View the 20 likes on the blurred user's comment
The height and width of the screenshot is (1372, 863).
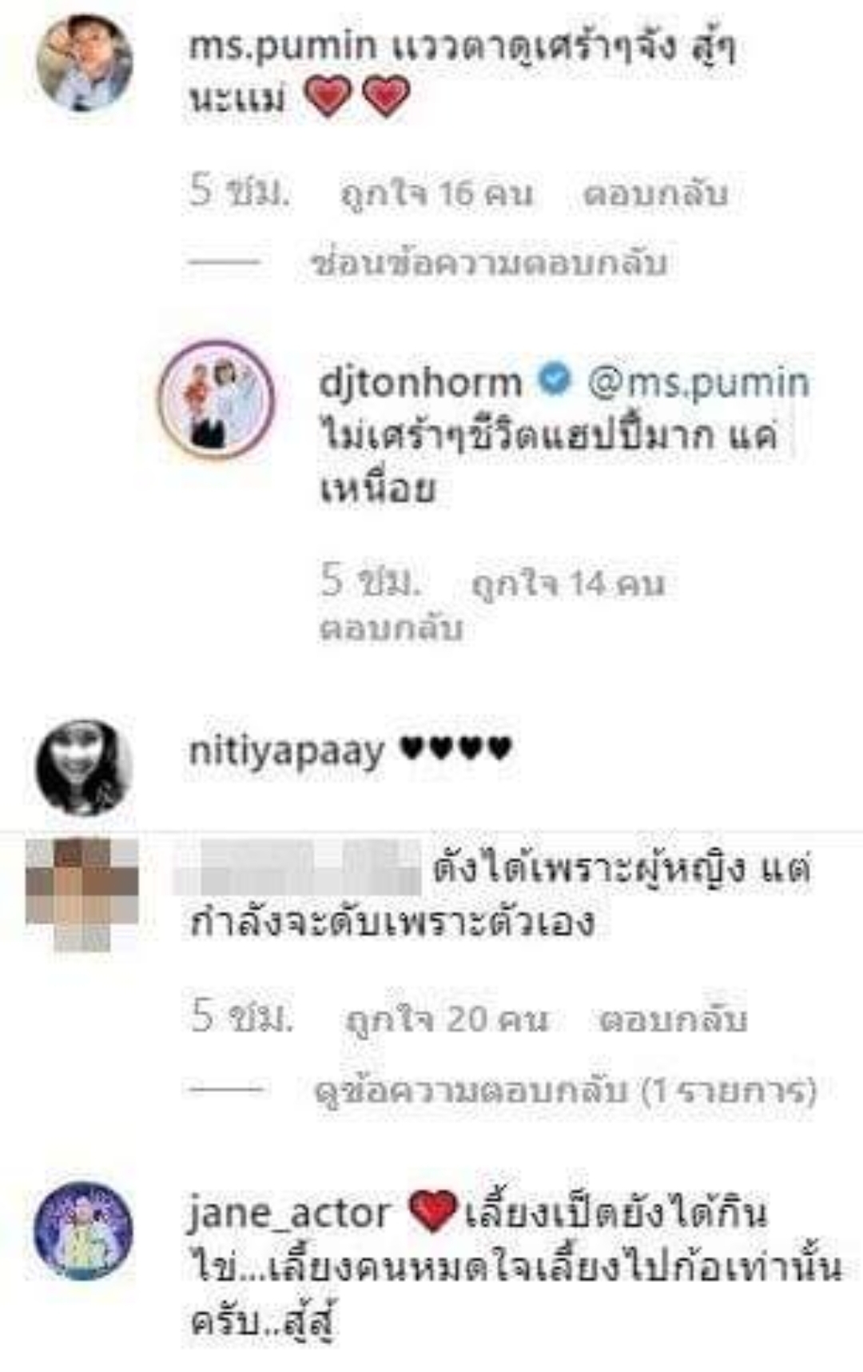(x=447, y=1019)
